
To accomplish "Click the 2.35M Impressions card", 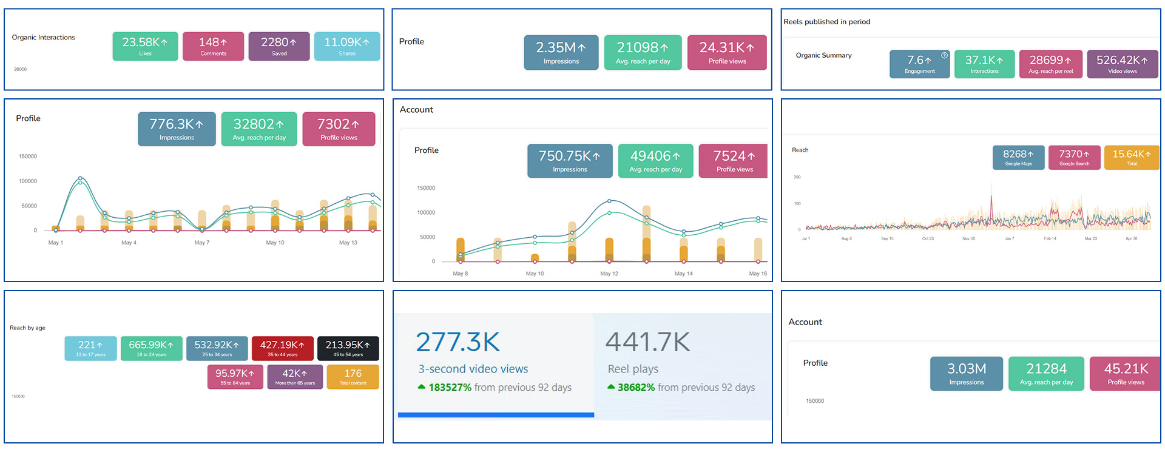I will tap(561, 53).
